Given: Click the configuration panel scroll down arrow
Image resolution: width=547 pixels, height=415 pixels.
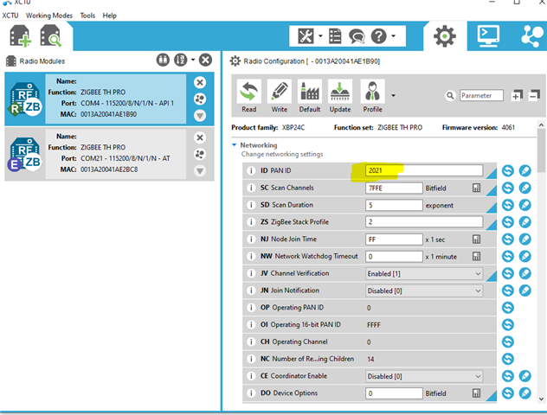Looking at the screenshot, I should pos(541,399).
